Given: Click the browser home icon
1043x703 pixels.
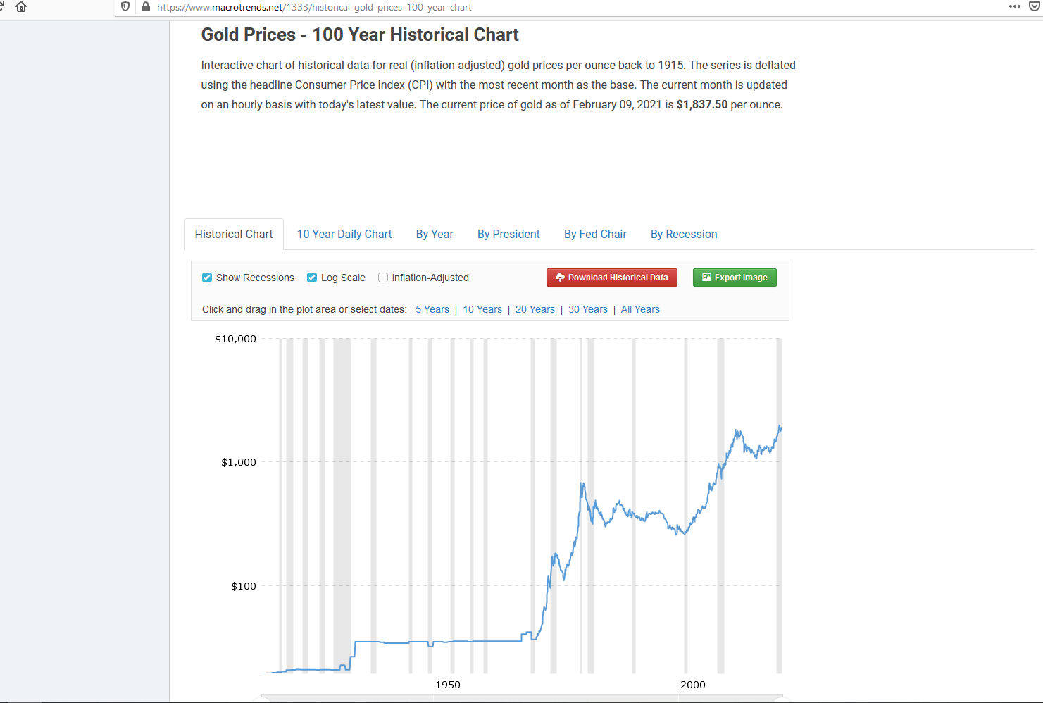Looking at the screenshot, I should [x=21, y=6].
